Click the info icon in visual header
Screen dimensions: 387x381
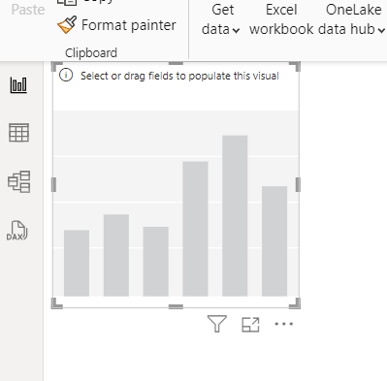(x=66, y=76)
